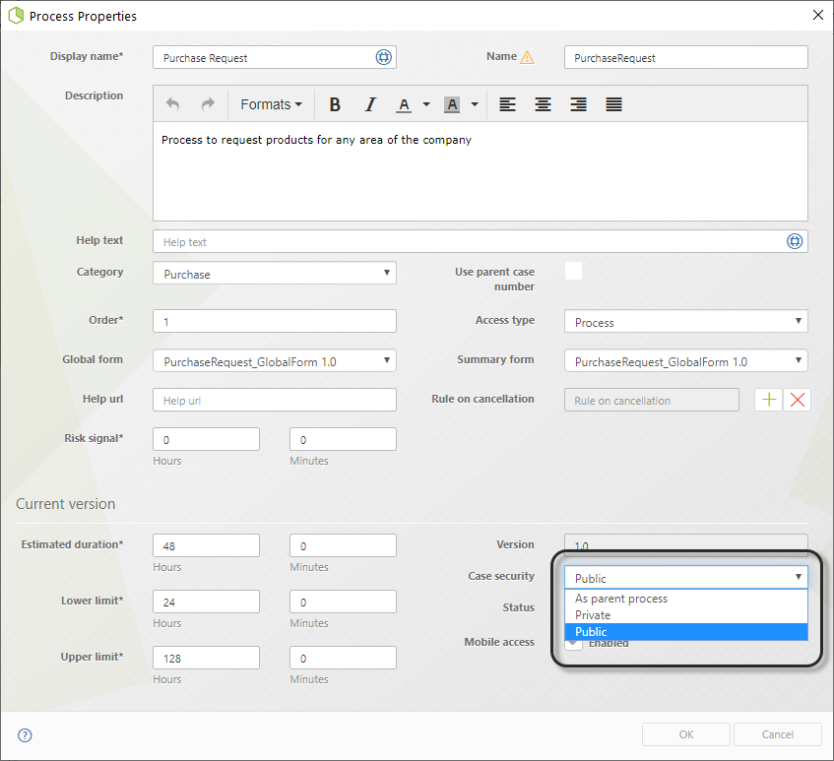Click the Name field with PurchaseRequest
This screenshot has width=834, height=761.
pyautogui.click(x=685, y=57)
